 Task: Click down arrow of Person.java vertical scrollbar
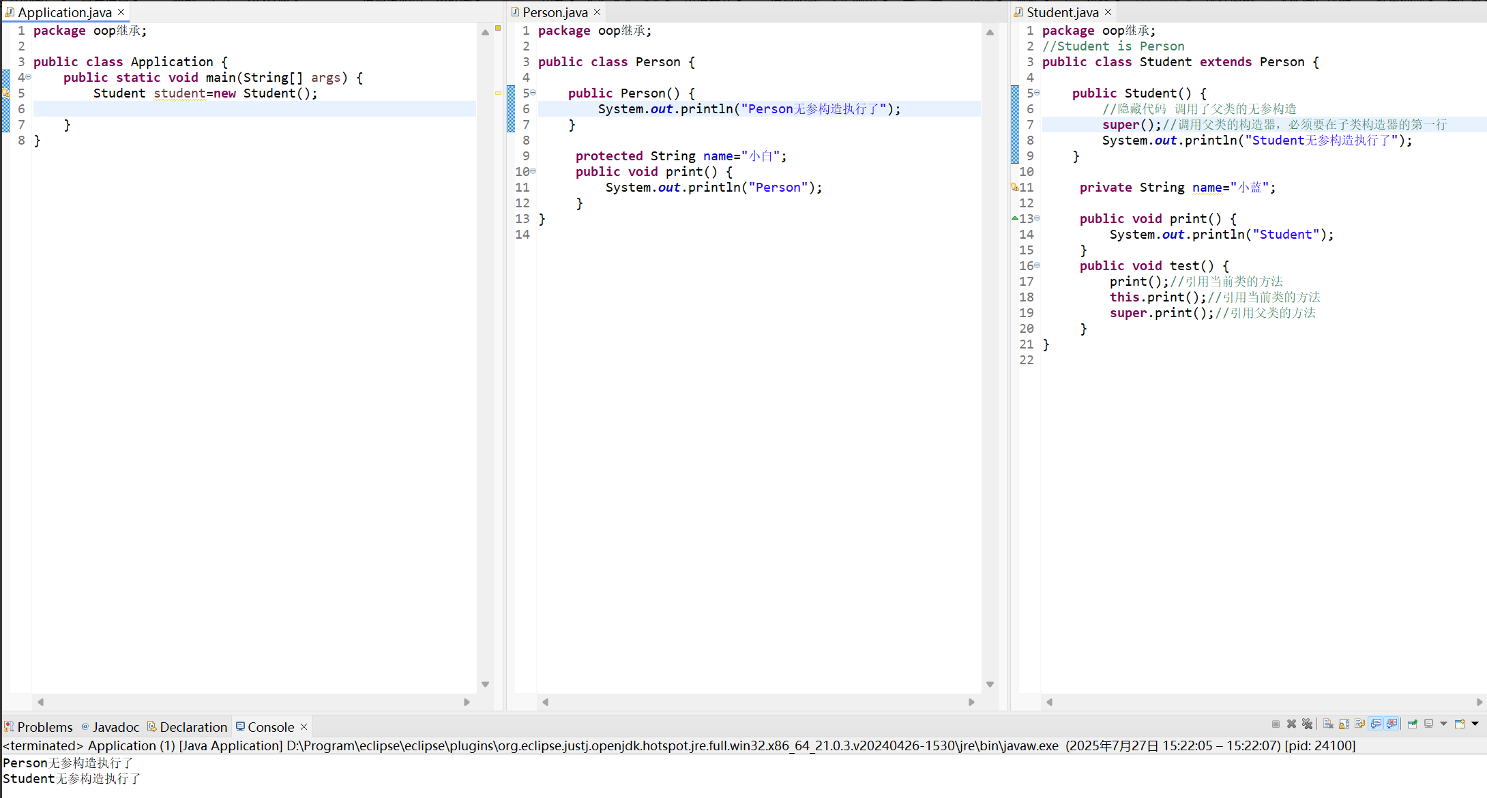(990, 684)
